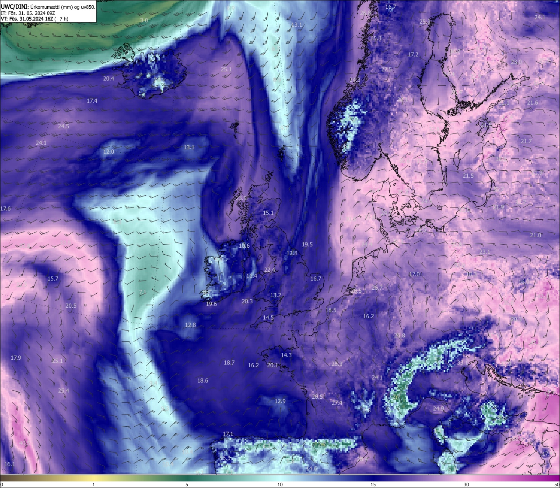Viewport: 560px width, 488px height.
Task: Click the 17.1 value label
Action: point(228,434)
